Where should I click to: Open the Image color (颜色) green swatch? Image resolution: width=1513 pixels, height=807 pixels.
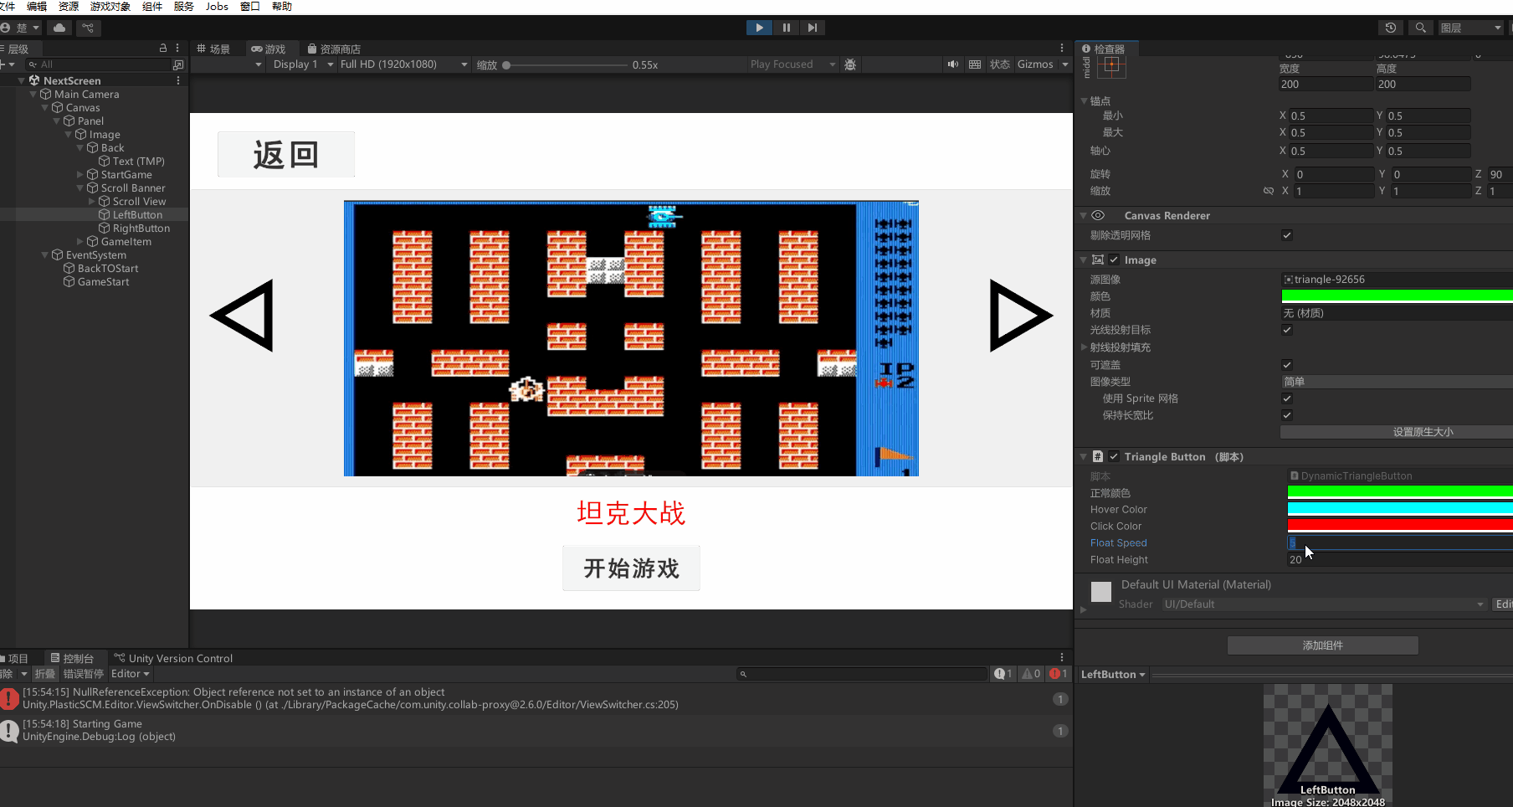pyautogui.click(x=1397, y=296)
